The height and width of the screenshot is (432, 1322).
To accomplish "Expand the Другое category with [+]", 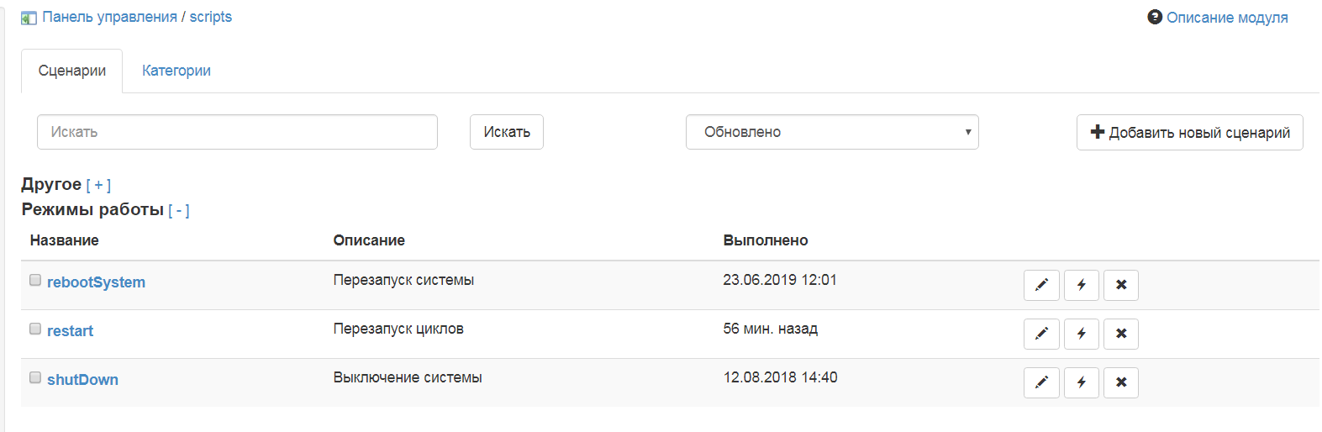I will pos(98,185).
